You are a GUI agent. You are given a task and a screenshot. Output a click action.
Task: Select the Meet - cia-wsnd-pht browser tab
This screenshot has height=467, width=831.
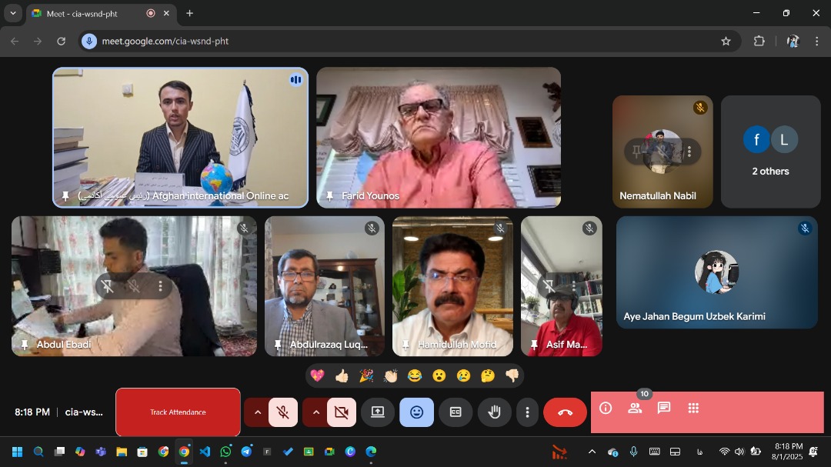[x=85, y=13]
